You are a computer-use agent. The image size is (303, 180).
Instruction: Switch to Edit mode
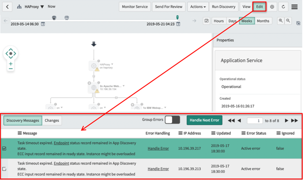[x=260, y=7]
